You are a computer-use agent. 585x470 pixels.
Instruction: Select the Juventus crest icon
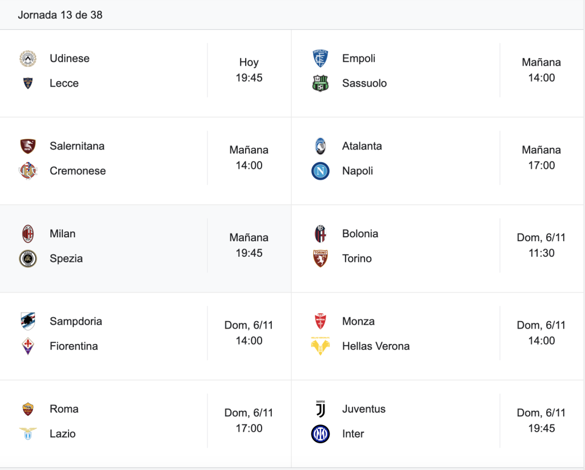(320, 409)
